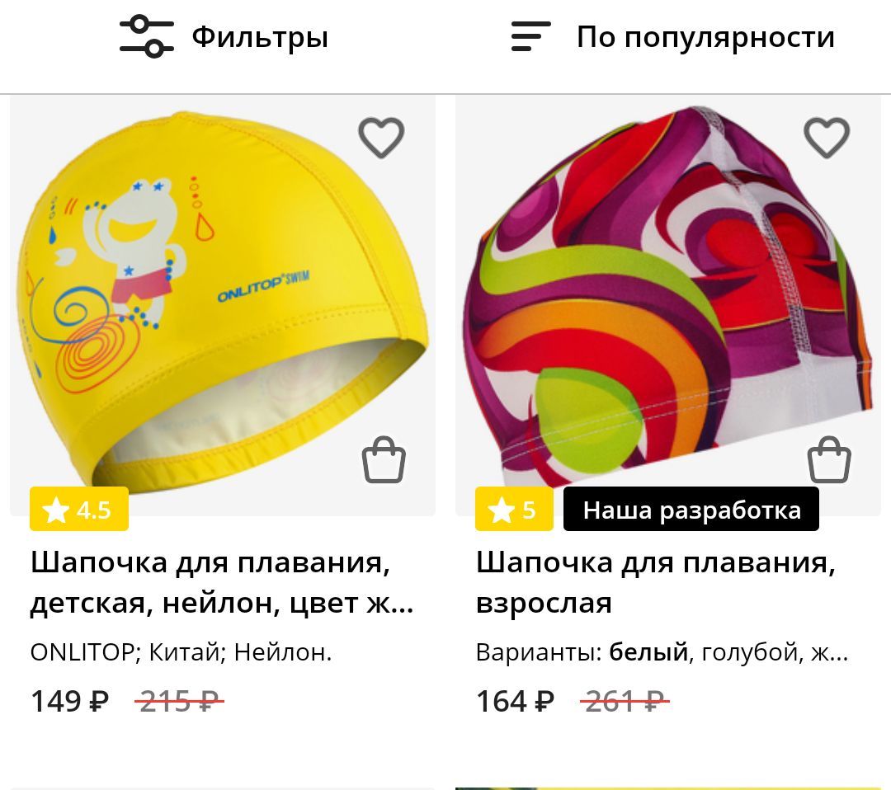Add colorful adult cap to cart

830,459
